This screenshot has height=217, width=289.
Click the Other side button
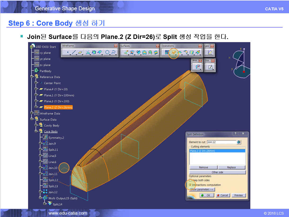pos(217,172)
